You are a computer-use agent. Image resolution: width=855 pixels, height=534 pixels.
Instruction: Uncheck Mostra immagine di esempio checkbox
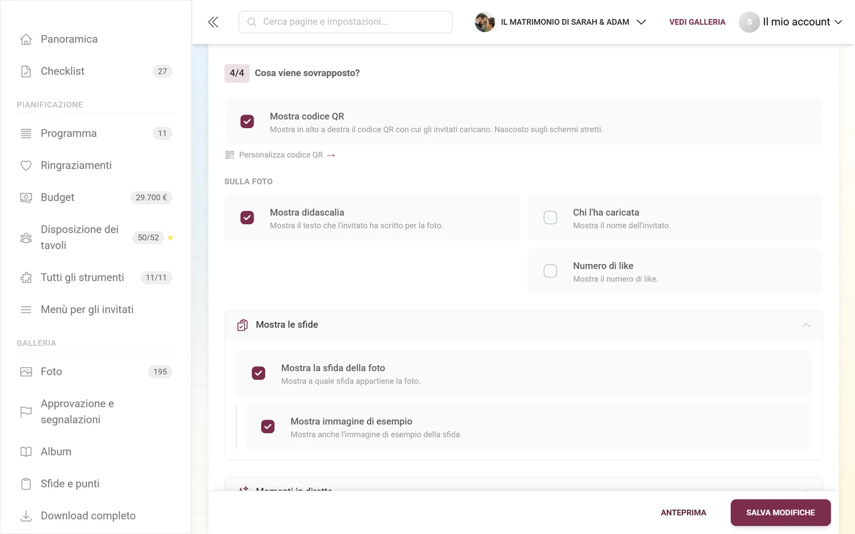pos(268,427)
